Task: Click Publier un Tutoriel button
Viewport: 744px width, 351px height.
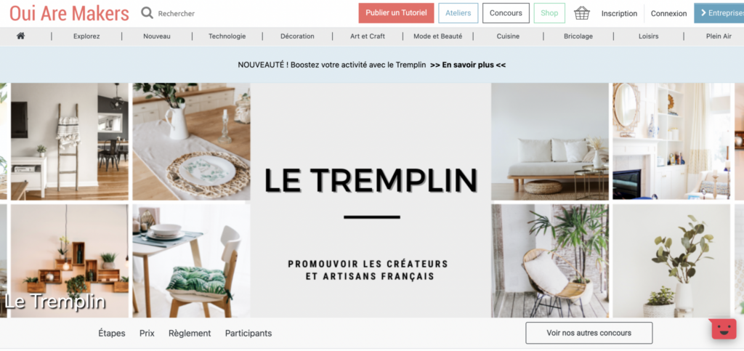Action: (x=396, y=13)
